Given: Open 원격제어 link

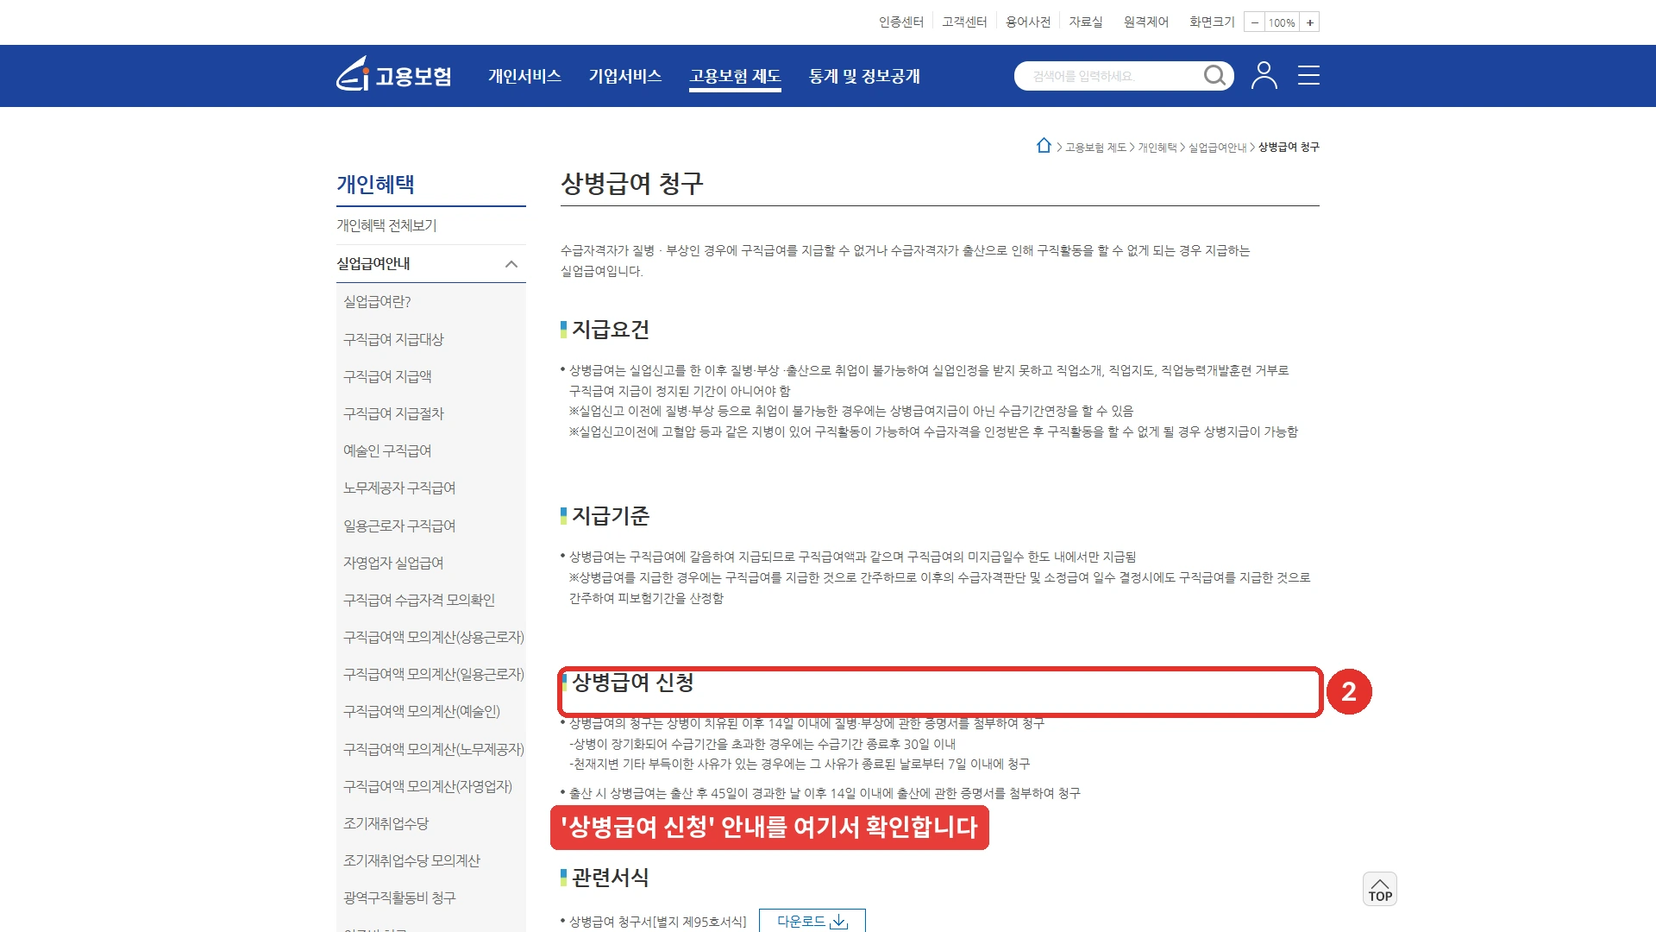Looking at the screenshot, I should (1145, 22).
